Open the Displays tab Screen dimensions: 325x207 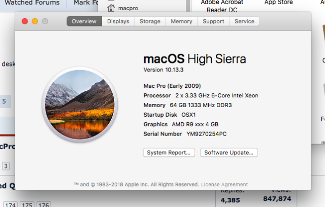pos(118,21)
